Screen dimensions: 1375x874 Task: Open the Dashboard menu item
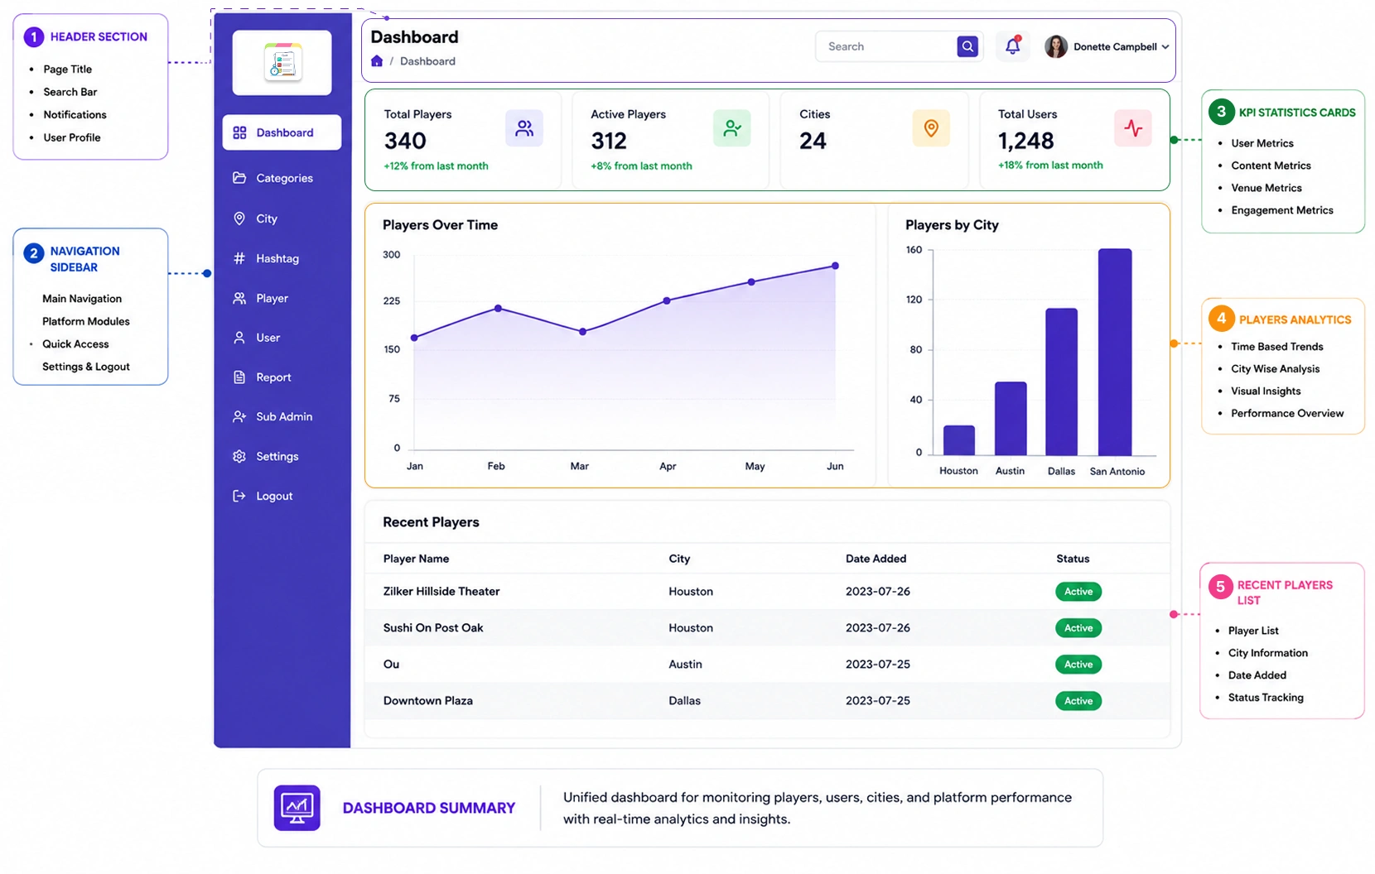[x=282, y=132]
